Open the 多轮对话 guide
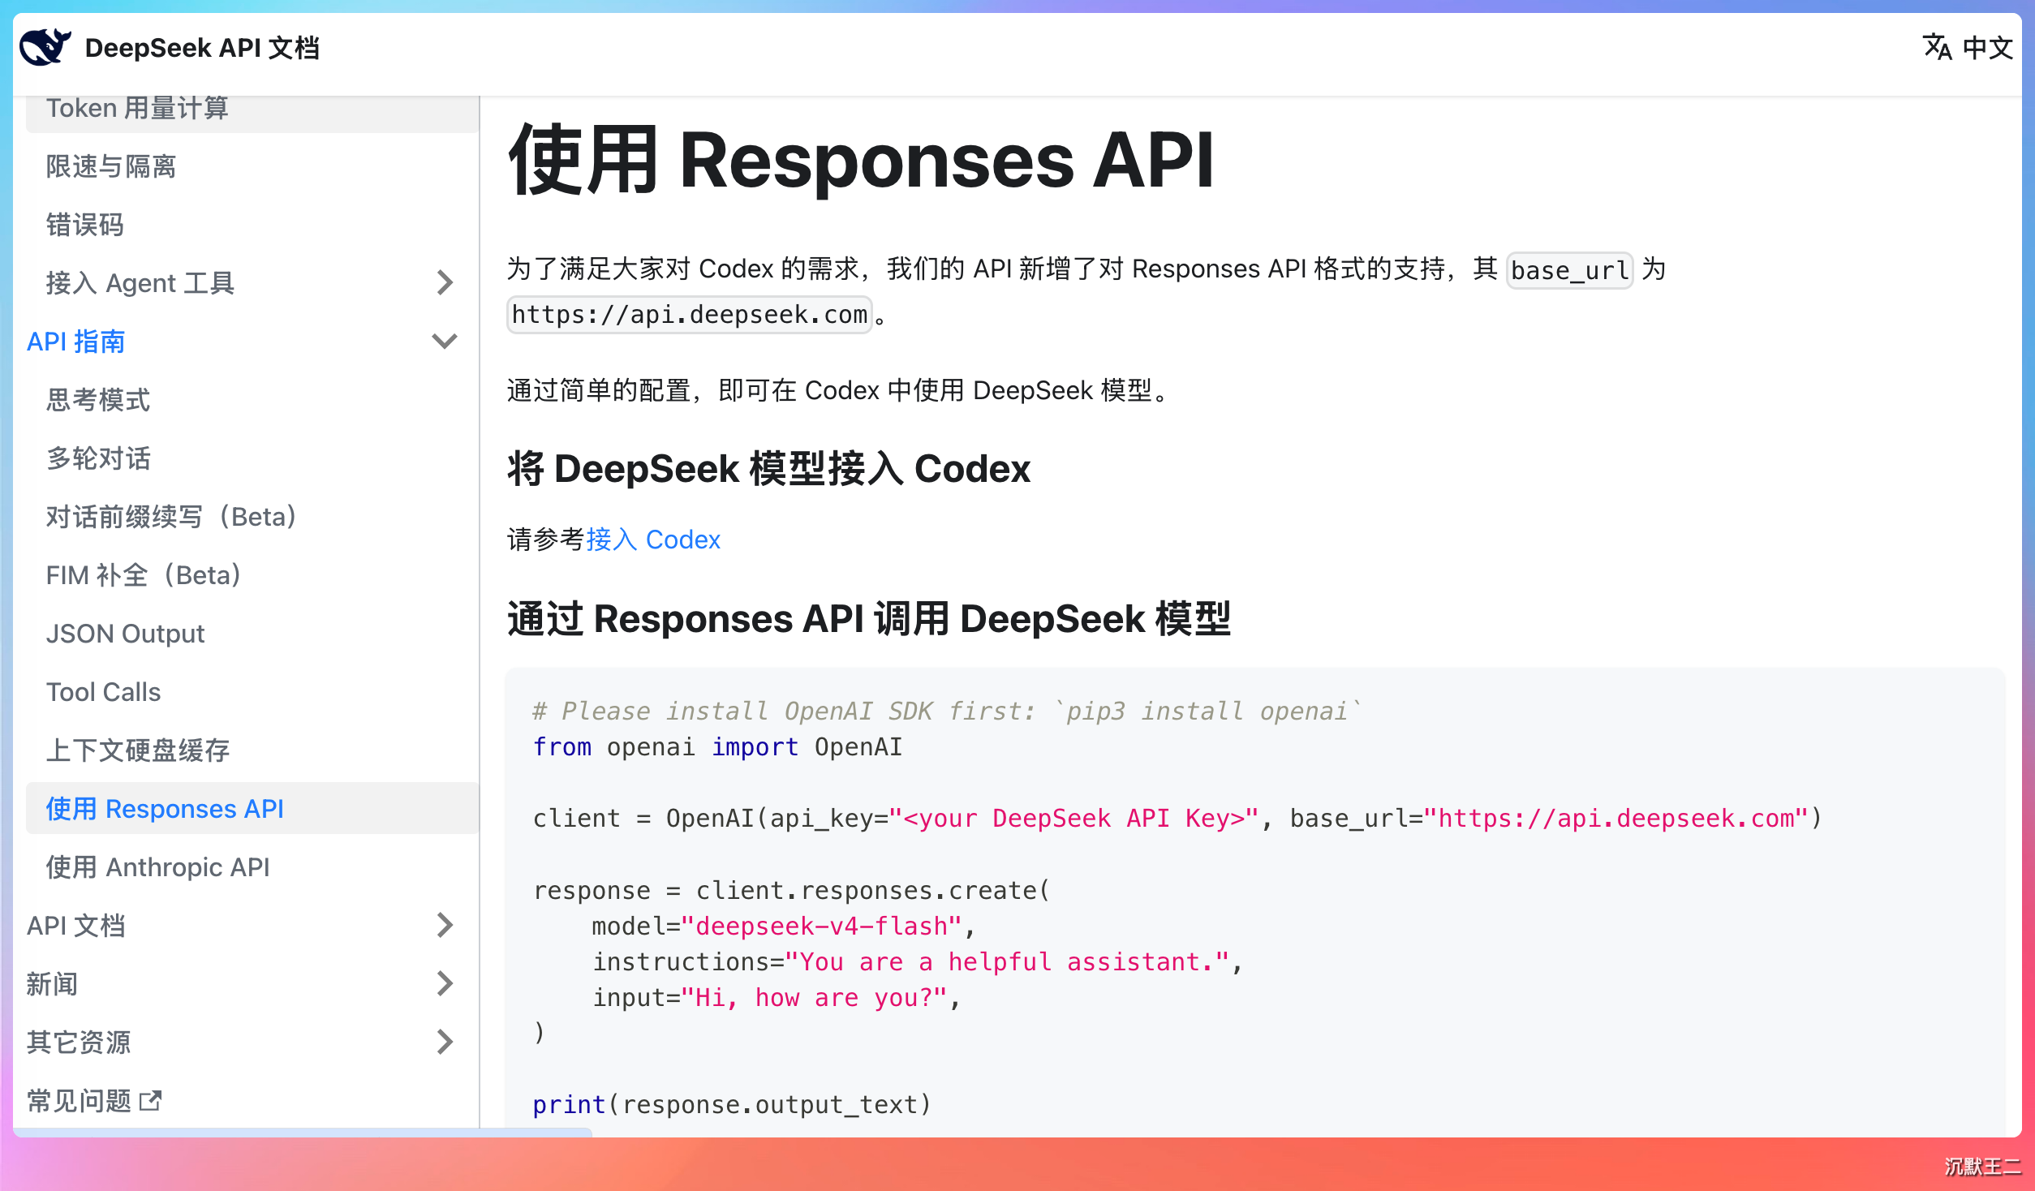This screenshot has height=1191, width=2035. tap(252, 458)
